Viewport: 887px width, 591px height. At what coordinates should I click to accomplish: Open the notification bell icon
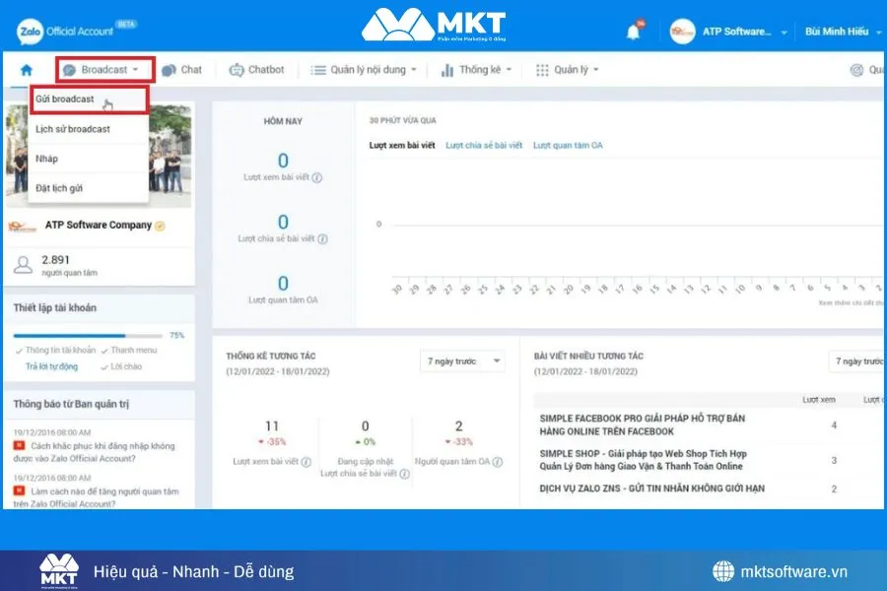tap(633, 33)
